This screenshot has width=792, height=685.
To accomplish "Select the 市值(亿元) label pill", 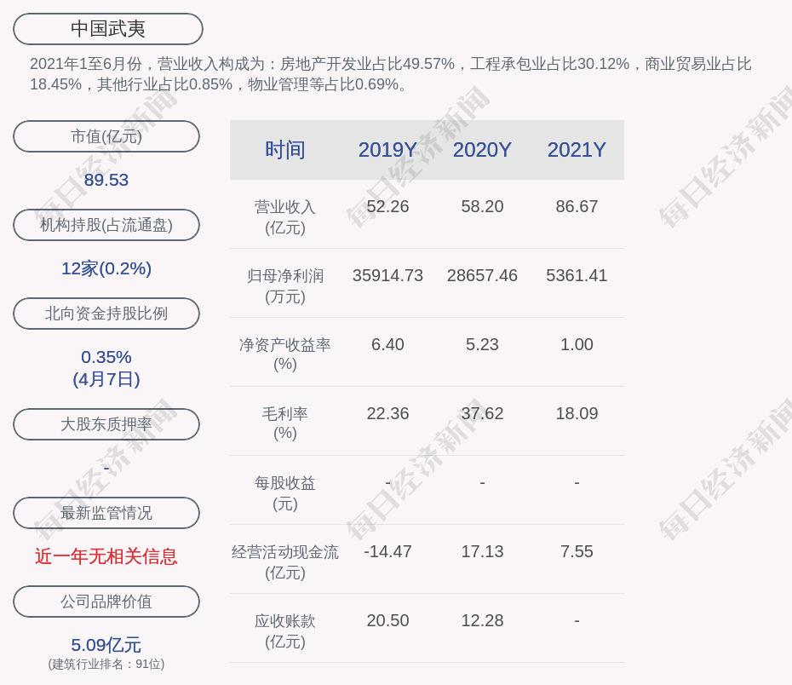I will [106, 136].
